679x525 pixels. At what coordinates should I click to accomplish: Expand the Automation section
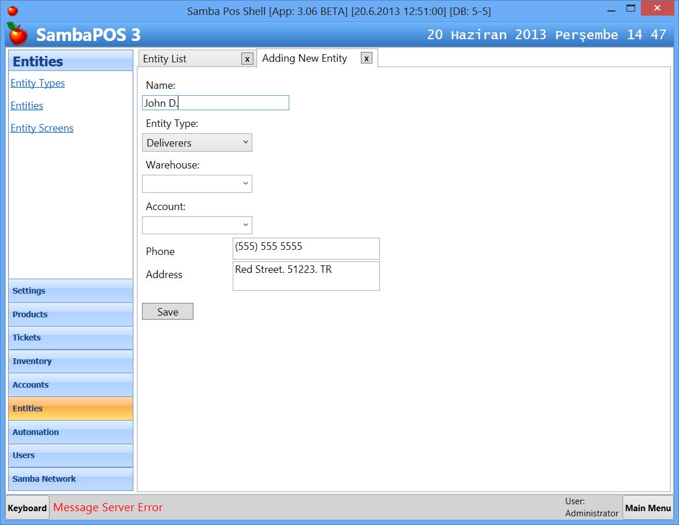[x=70, y=432]
